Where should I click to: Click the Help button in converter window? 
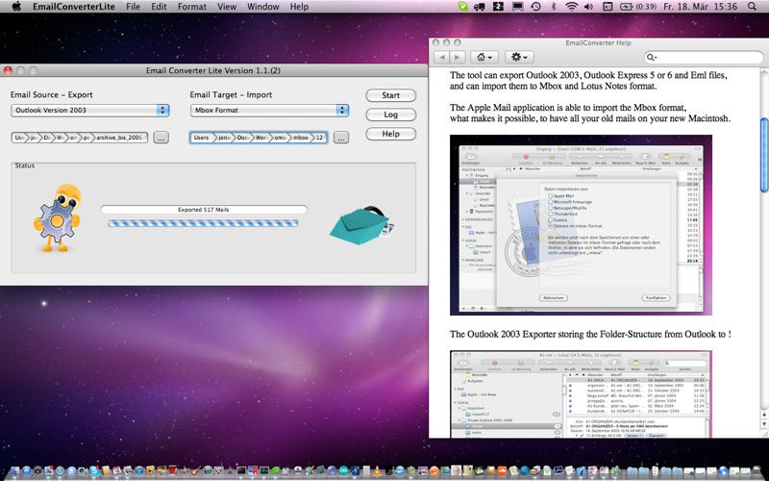(391, 134)
